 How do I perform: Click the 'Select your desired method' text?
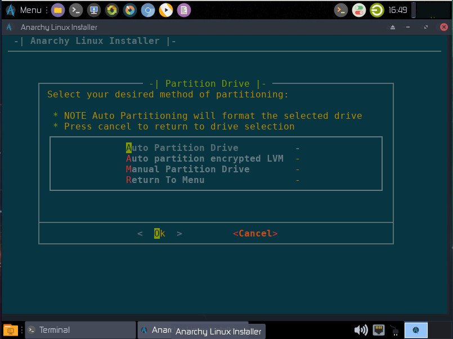[x=168, y=94]
